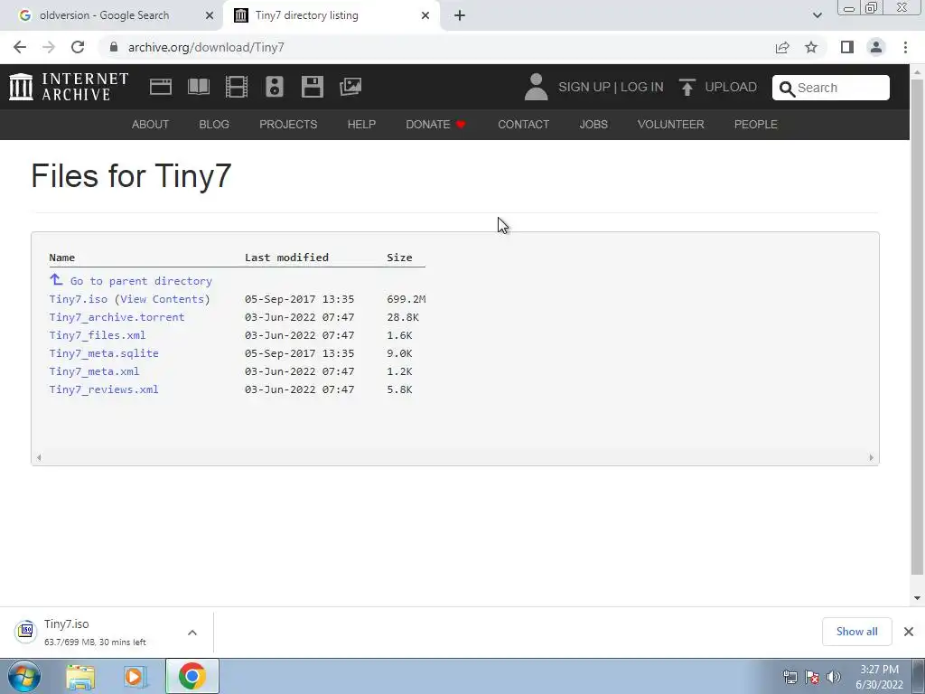925x694 pixels.
Task: Open Windows Media Player from taskbar
Action: pyautogui.click(x=135, y=677)
